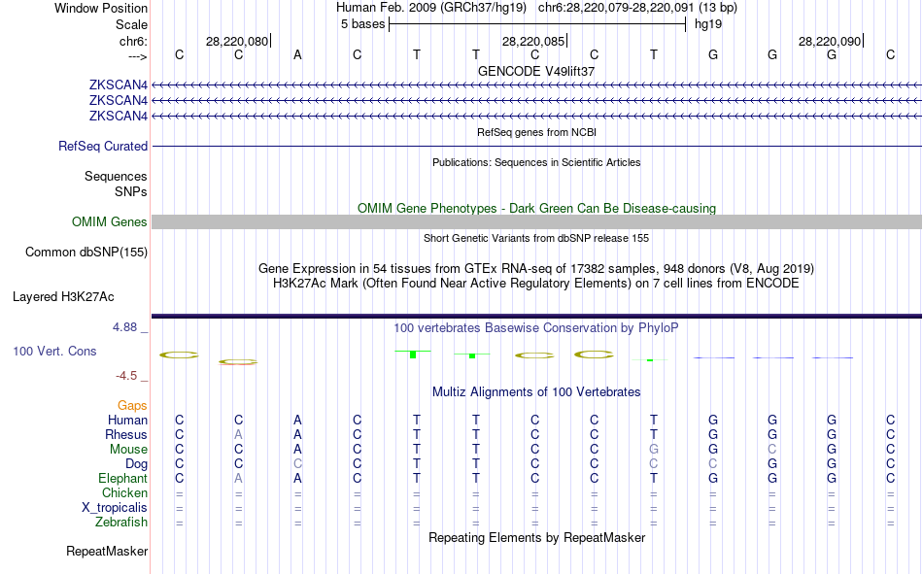The width and height of the screenshot is (923, 574).
Task: Click the 5 bases scale text
Action: 362,24
